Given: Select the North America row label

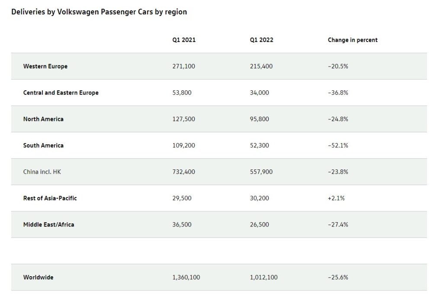Looking at the screenshot, I should (43, 119).
